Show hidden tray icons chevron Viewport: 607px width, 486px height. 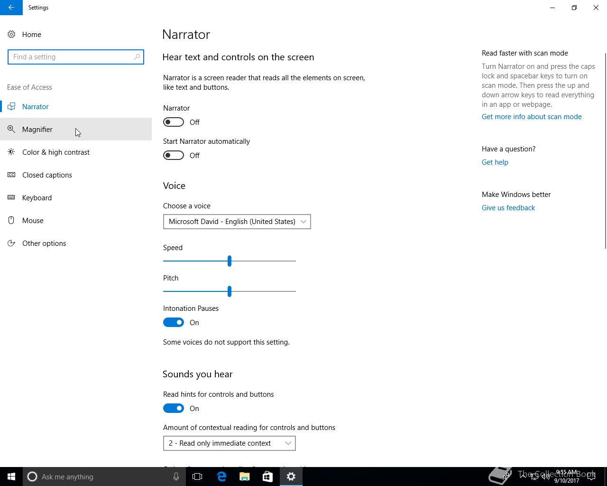523,477
